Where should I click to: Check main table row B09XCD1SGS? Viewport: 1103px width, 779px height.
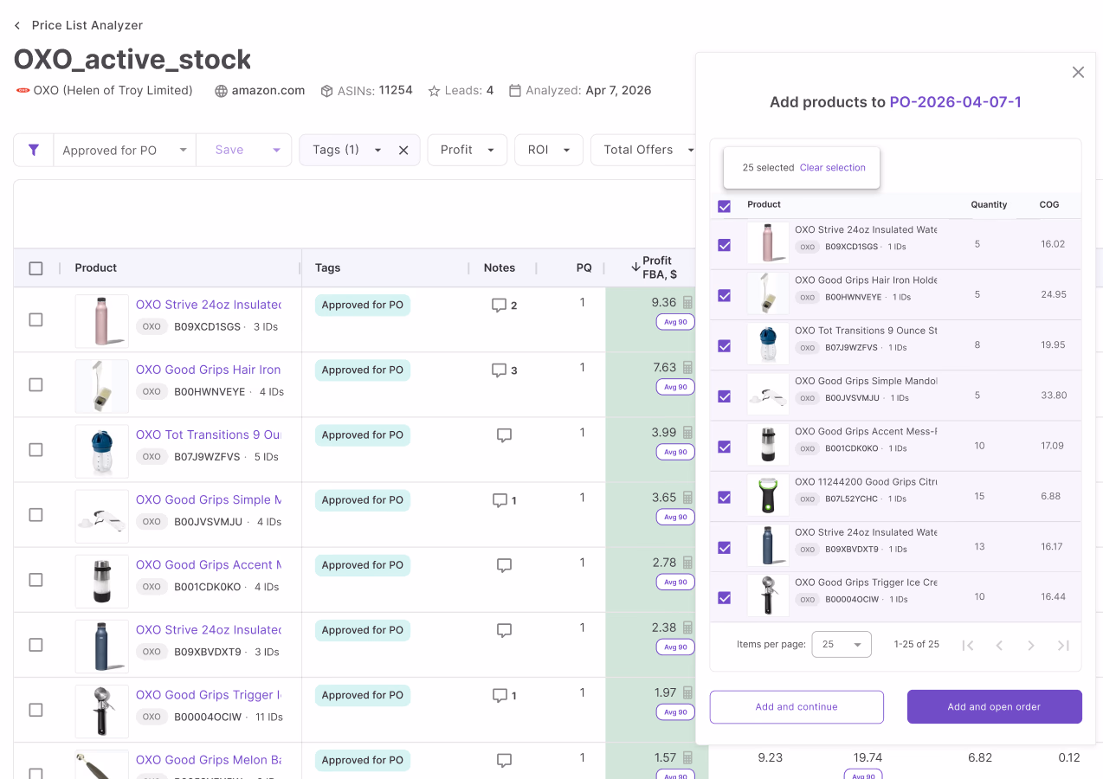tap(35, 319)
